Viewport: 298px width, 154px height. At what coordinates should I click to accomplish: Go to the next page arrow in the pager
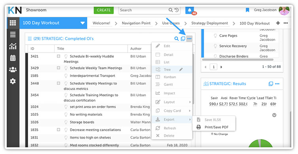[221, 67]
